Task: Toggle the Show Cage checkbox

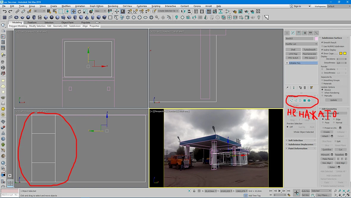Action: pyautogui.click(x=322, y=54)
